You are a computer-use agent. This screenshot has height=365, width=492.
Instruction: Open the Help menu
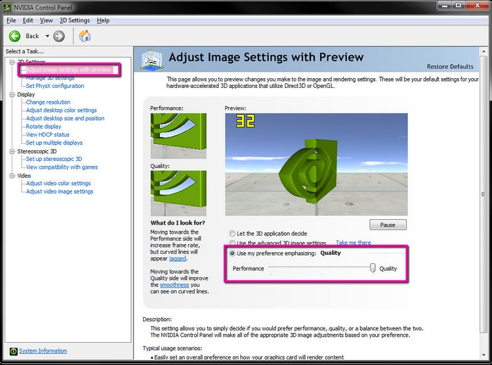[x=103, y=20]
